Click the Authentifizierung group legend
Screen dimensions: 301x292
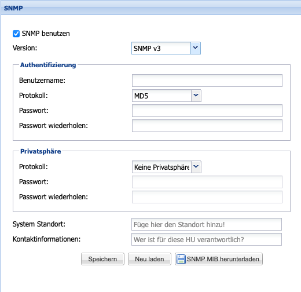[48, 65]
